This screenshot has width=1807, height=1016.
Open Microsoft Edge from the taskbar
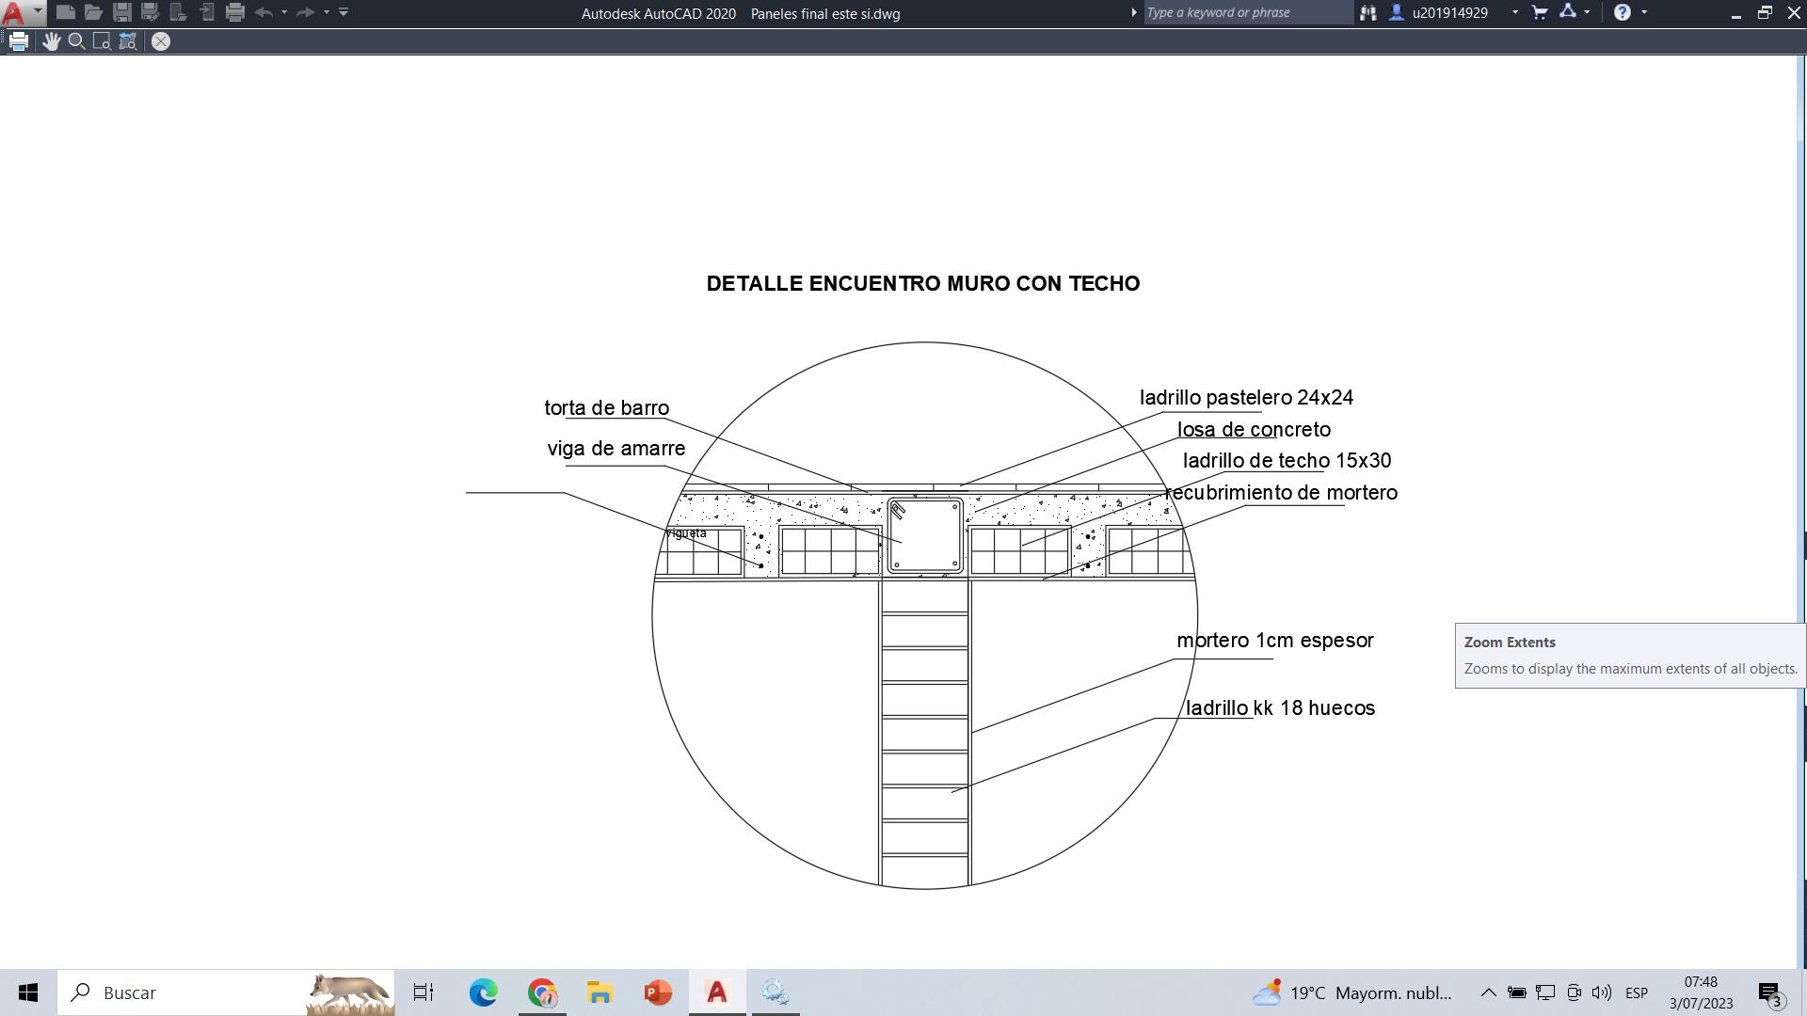(x=484, y=992)
